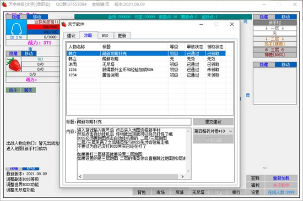Select the 二层 floor entry
The image size is (303, 201).
tap(275, 39)
